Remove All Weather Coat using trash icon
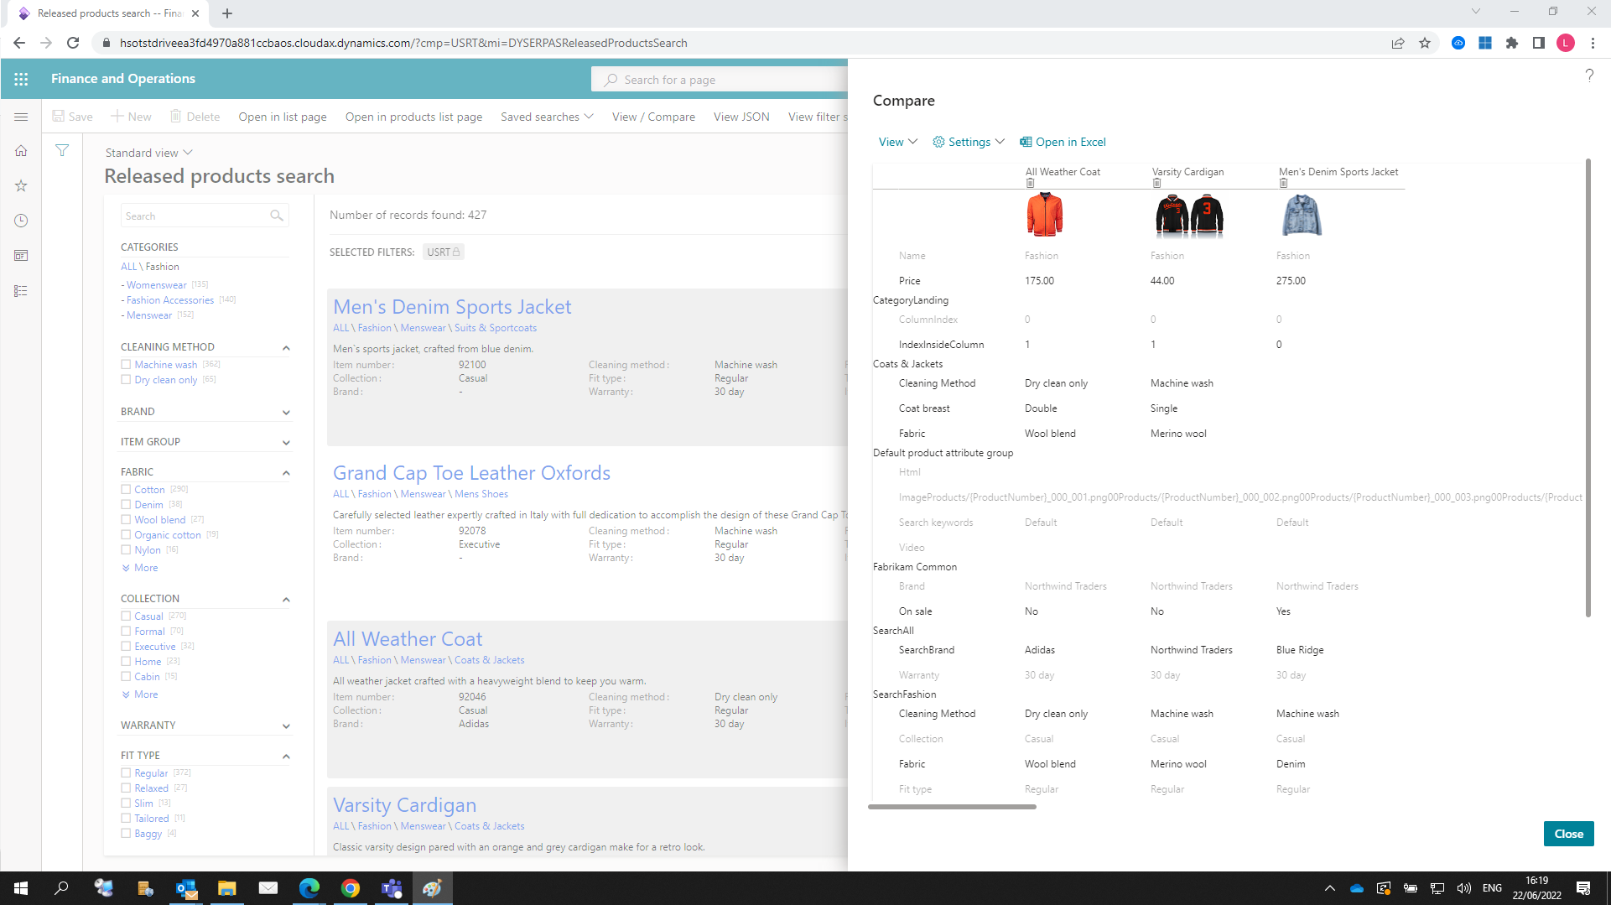 pyautogui.click(x=1030, y=184)
